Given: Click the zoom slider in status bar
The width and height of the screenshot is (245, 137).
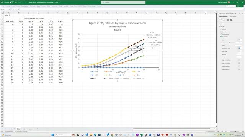Looking at the screenshot, I should (235, 131).
